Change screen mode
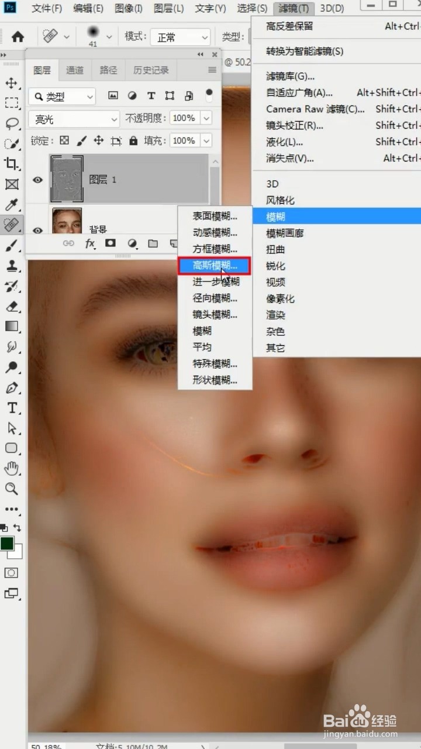Image resolution: width=421 pixels, height=749 pixels. coord(11,593)
